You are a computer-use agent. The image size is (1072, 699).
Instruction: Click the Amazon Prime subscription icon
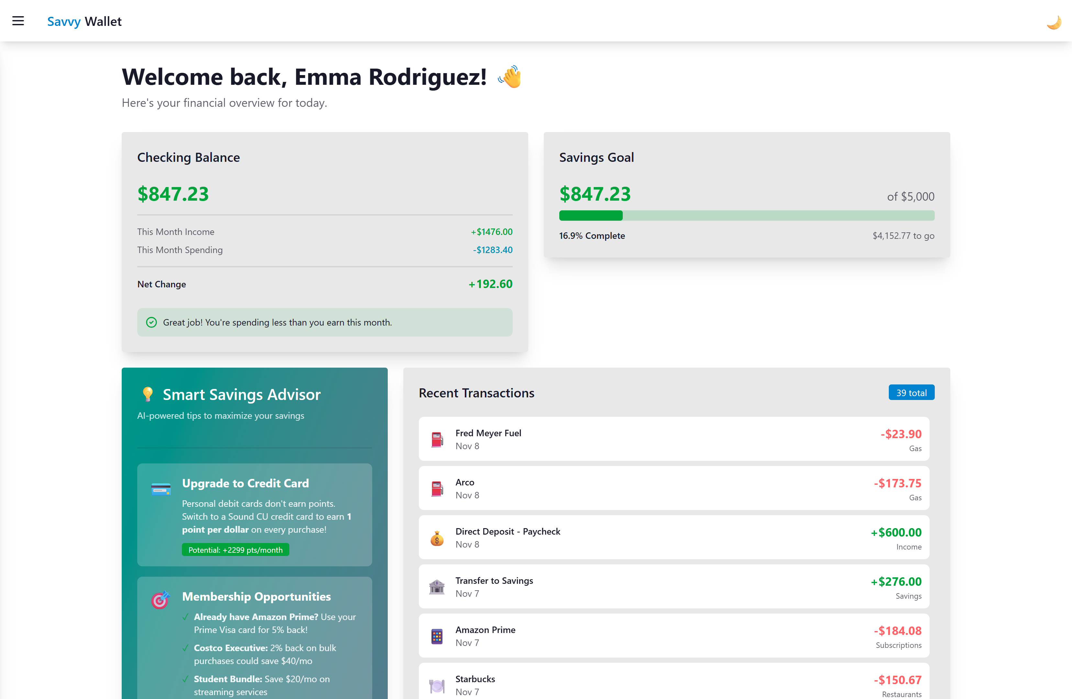[x=436, y=636]
